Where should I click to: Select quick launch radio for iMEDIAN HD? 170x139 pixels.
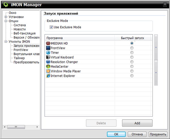click(x=132, y=43)
